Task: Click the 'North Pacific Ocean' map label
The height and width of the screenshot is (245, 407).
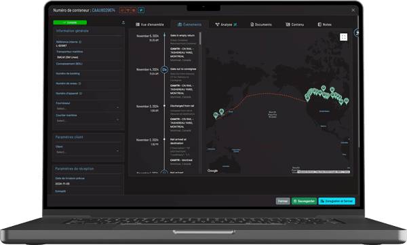Action: (272, 115)
